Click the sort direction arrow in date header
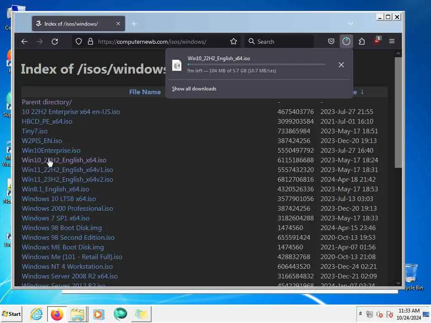This screenshot has height=323, width=431. 362,92
